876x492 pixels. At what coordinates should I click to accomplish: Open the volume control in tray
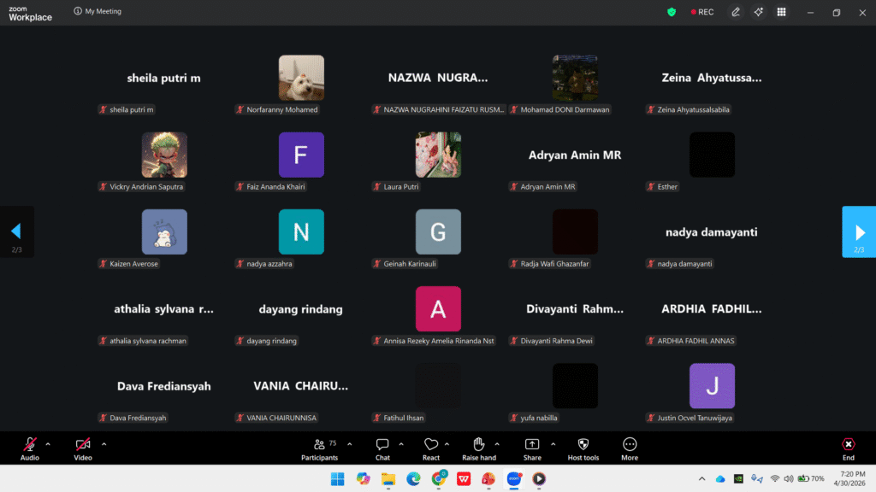(788, 478)
